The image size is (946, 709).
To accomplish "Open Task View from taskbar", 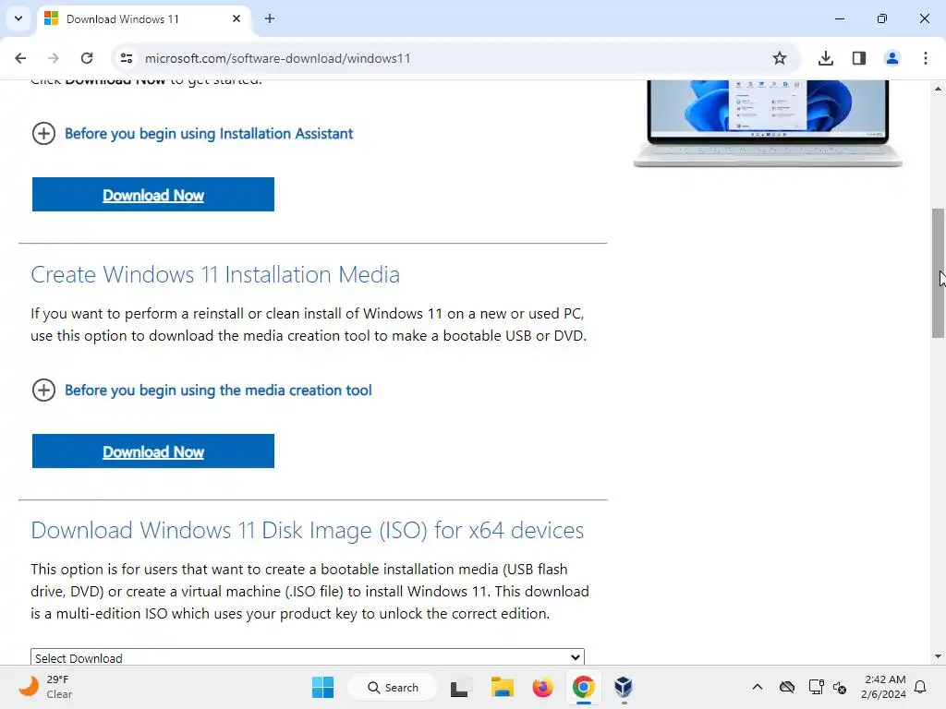I will click(460, 687).
